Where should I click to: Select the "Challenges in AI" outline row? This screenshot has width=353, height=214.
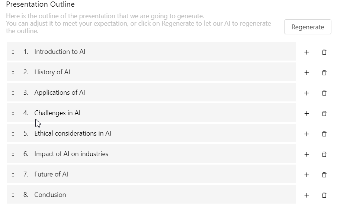[x=57, y=113]
